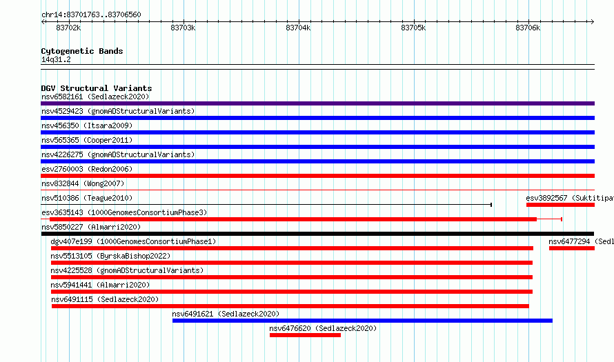Click the 83705k ruler tick label

tap(413, 28)
